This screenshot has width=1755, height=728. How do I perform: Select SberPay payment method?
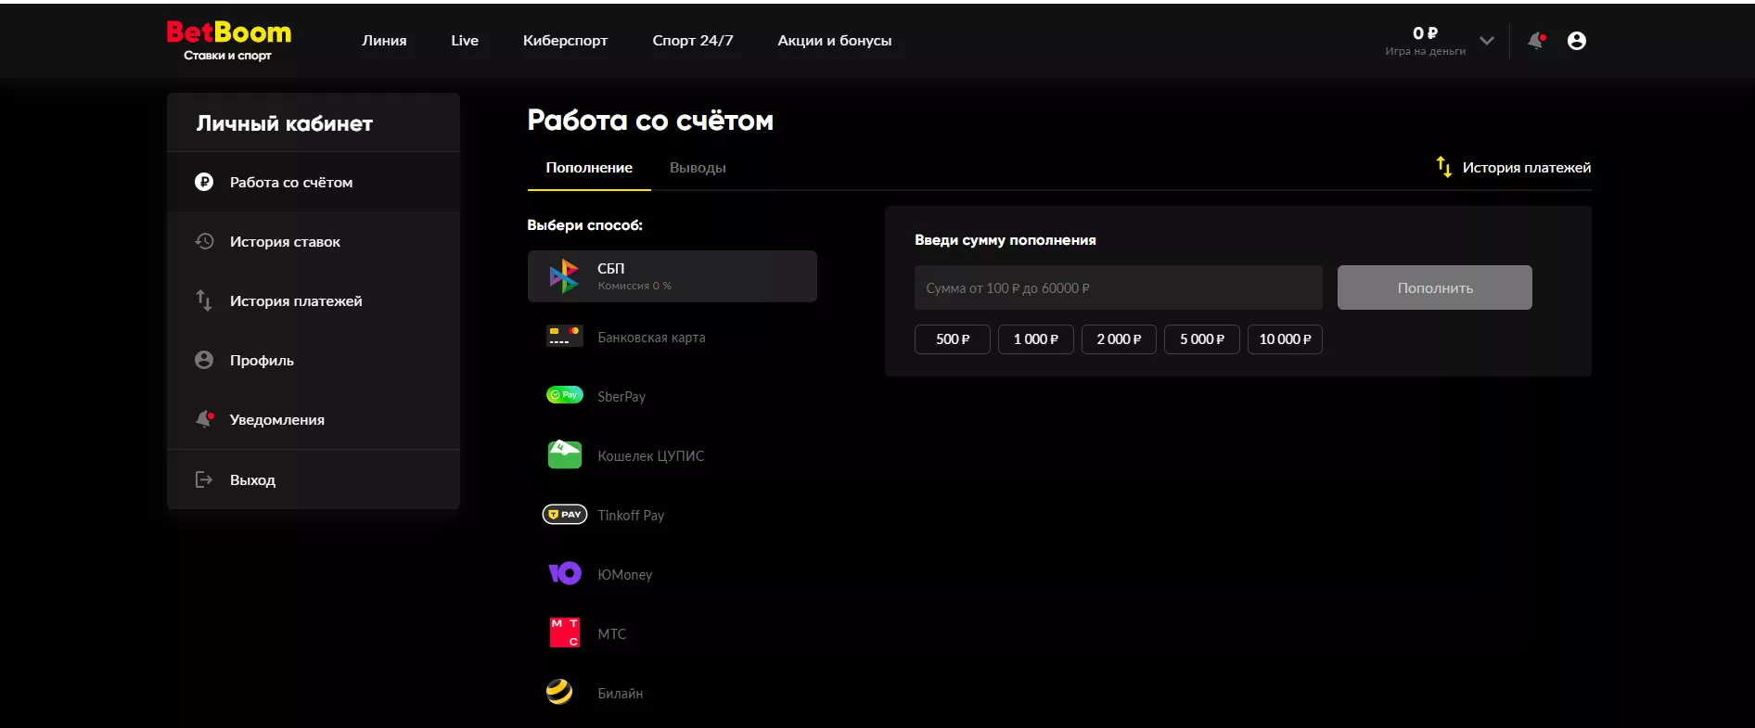coord(673,396)
